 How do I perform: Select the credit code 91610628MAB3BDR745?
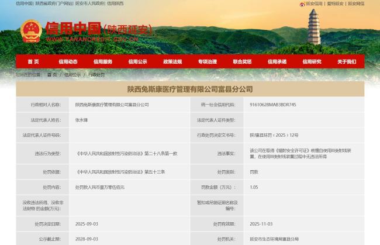pyautogui.click(x=273, y=105)
